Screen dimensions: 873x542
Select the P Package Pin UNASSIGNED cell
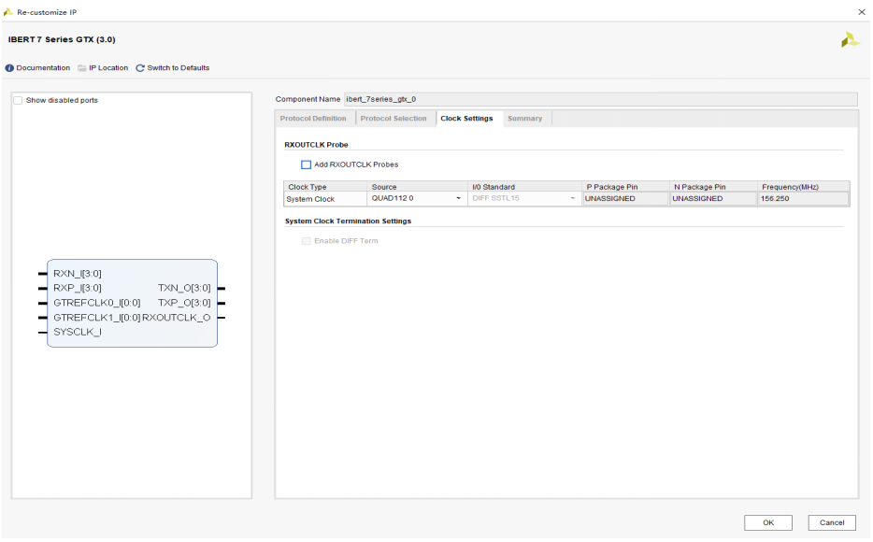(624, 199)
